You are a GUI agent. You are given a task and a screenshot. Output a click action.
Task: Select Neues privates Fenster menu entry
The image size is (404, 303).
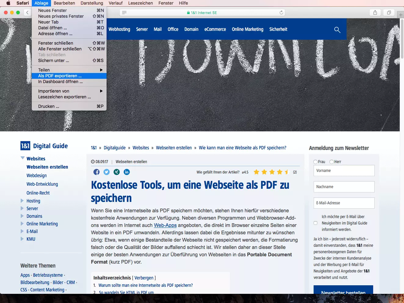tap(69, 16)
